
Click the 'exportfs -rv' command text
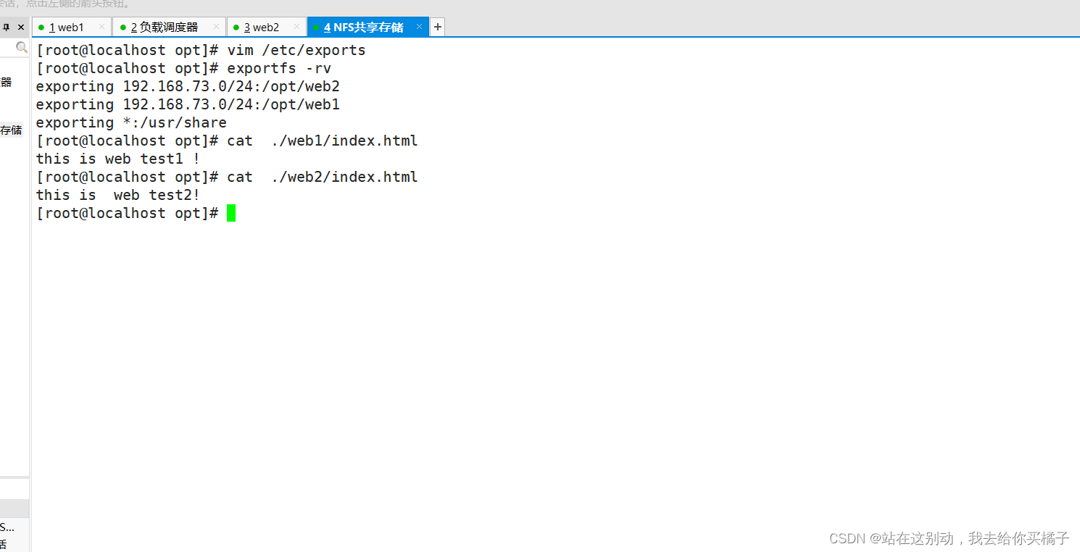click(279, 68)
